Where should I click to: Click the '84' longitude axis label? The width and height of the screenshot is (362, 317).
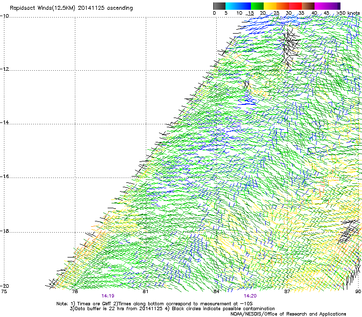216,292
